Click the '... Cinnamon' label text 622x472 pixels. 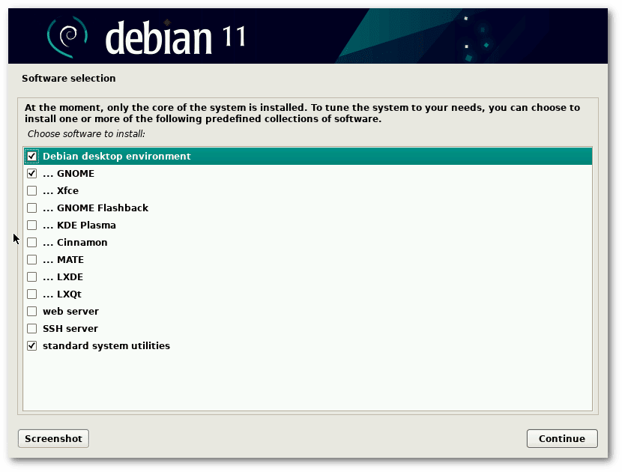click(x=75, y=242)
